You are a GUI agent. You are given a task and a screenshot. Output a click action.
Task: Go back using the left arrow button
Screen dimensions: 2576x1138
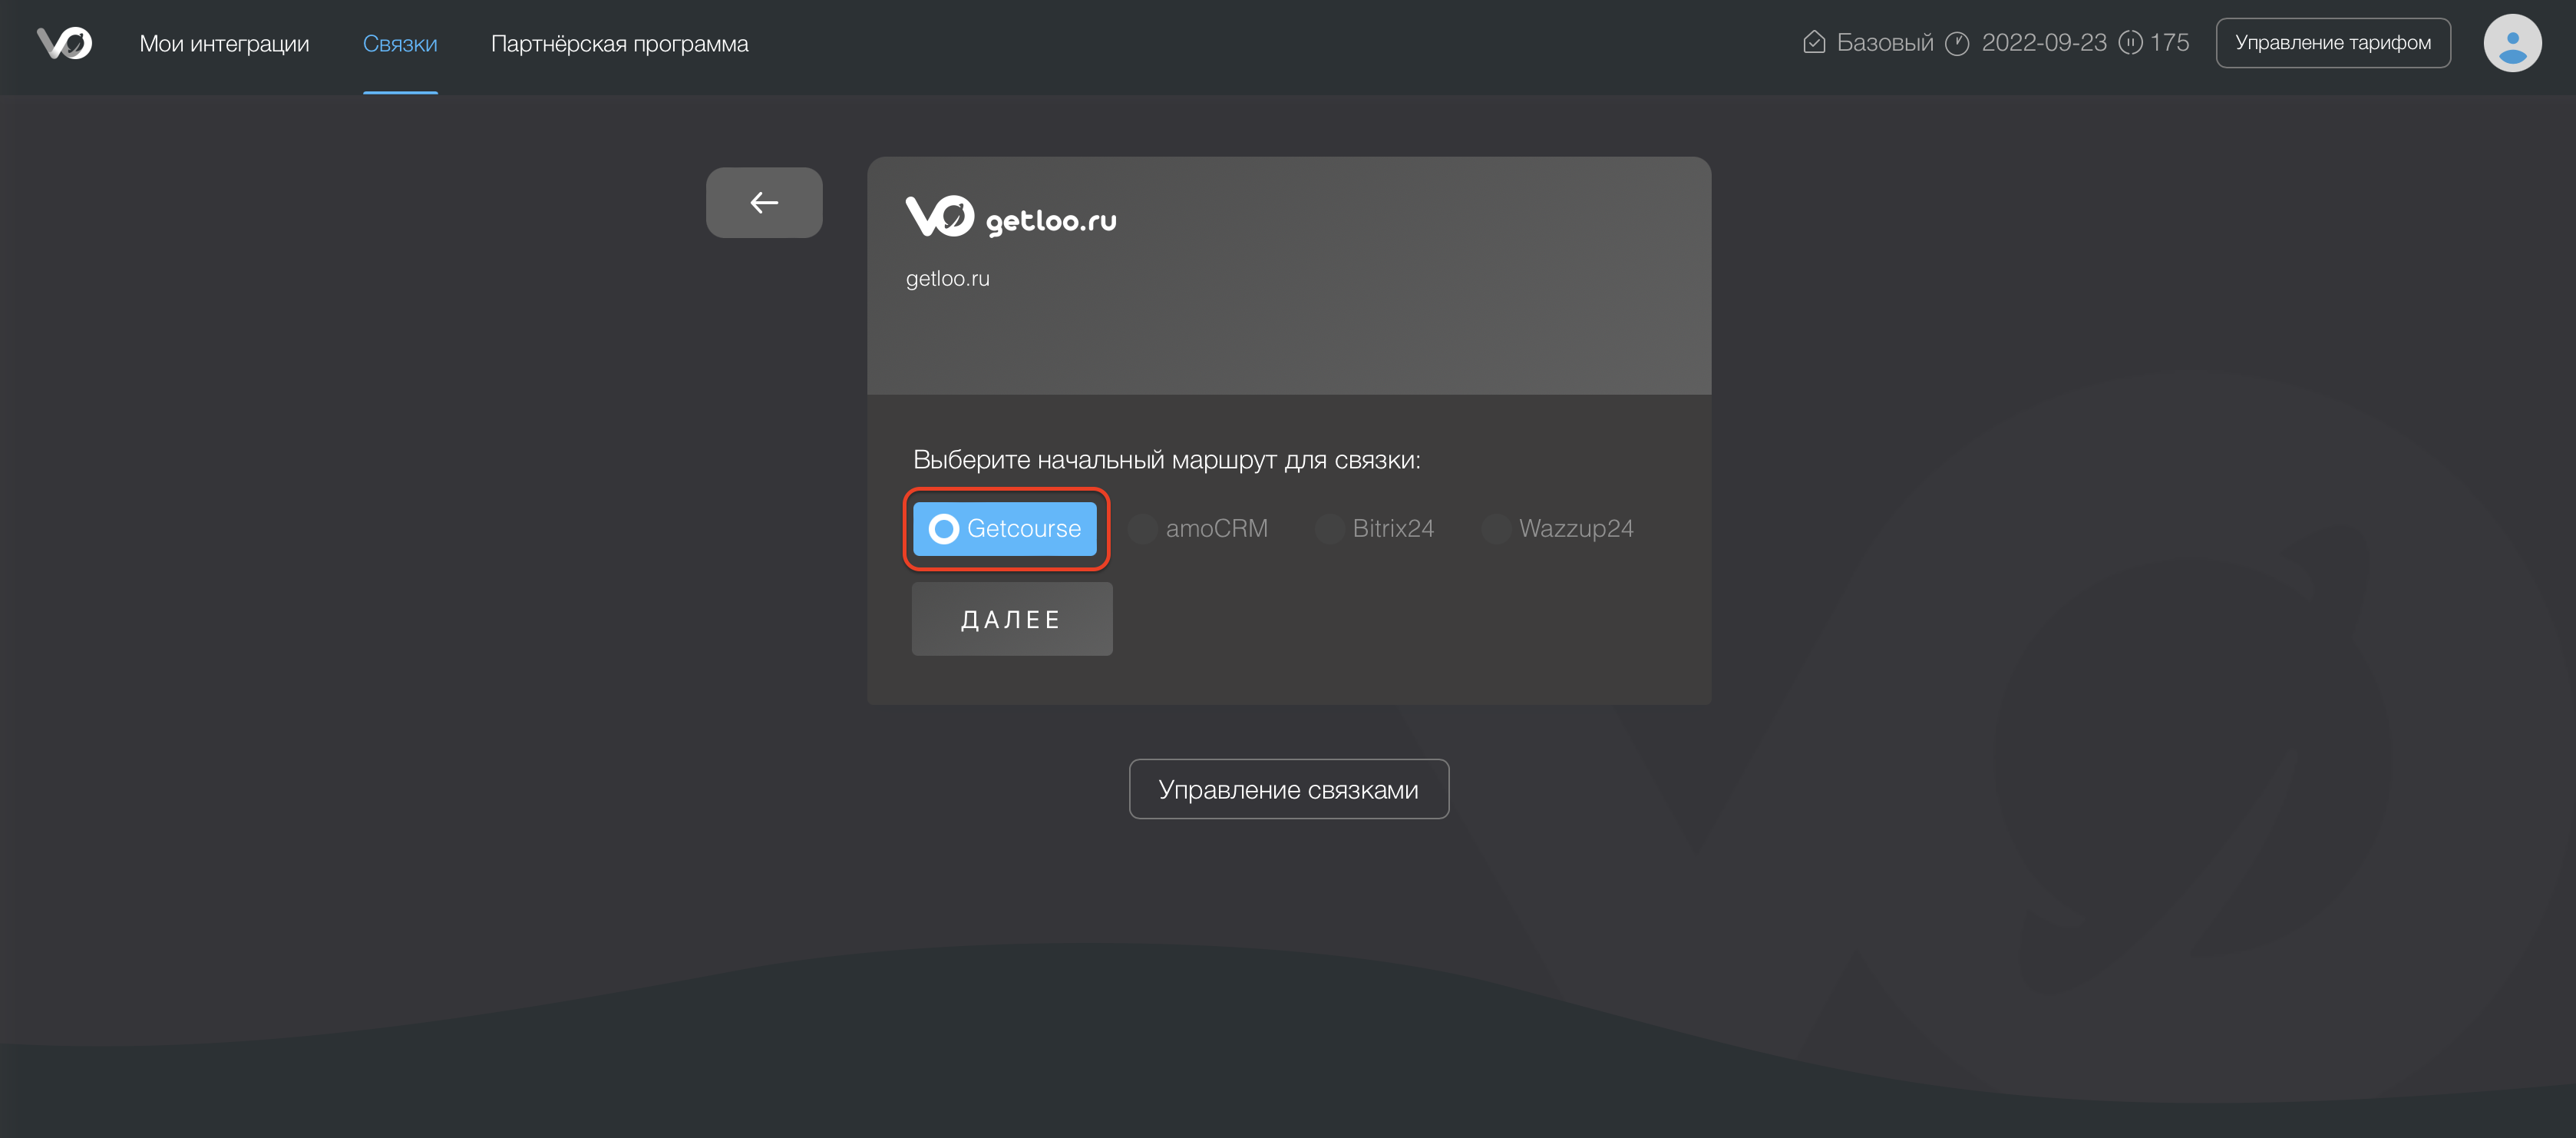coord(764,203)
